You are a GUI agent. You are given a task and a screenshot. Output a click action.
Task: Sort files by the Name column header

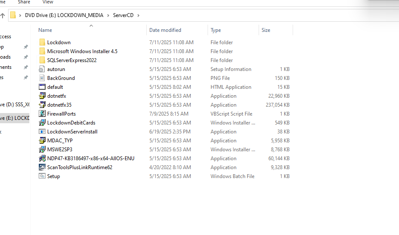(45, 30)
